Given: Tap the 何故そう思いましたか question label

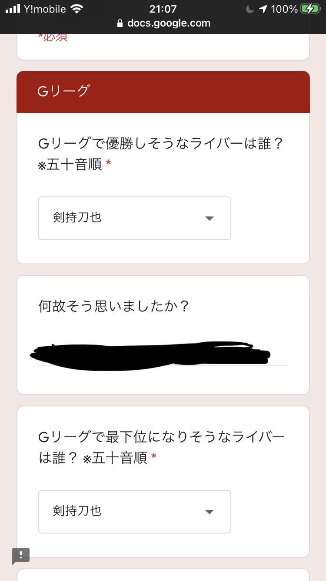Looking at the screenshot, I should point(114,307).
